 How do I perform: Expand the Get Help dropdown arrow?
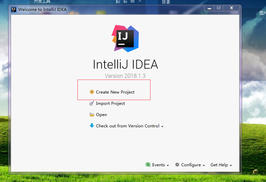pyautogui.click(x=231, y=166)
